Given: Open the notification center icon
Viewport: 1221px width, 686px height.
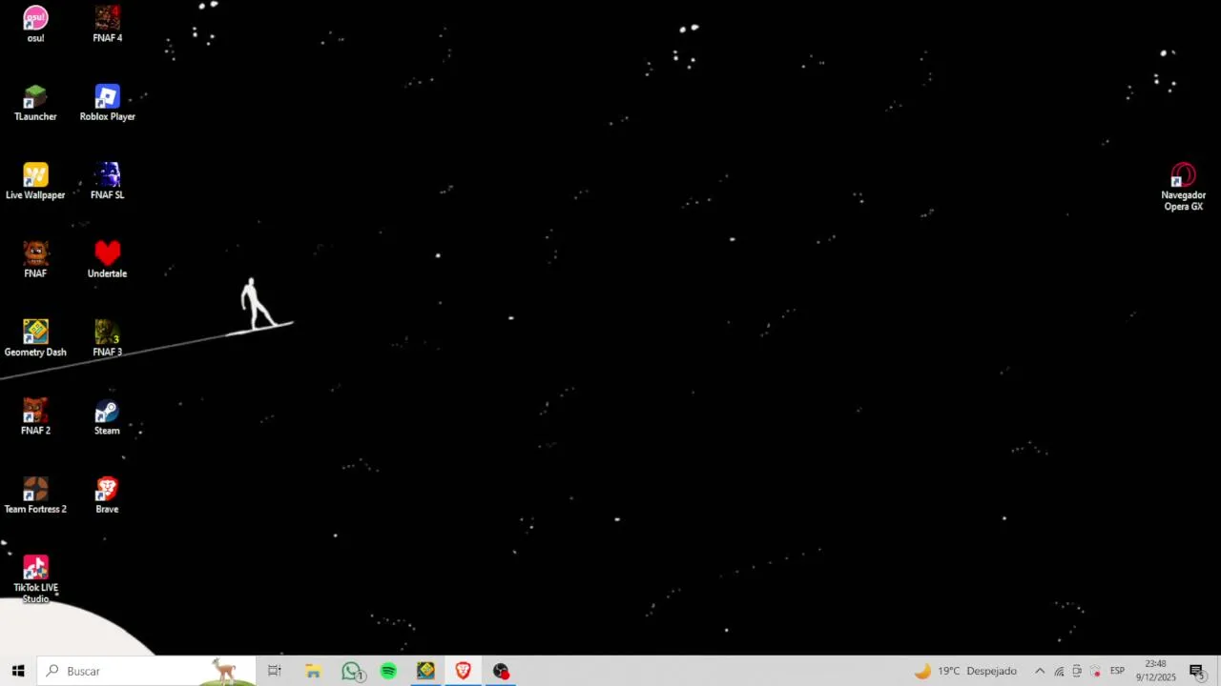Looking at the screenshot, I should coord(1196,671).
